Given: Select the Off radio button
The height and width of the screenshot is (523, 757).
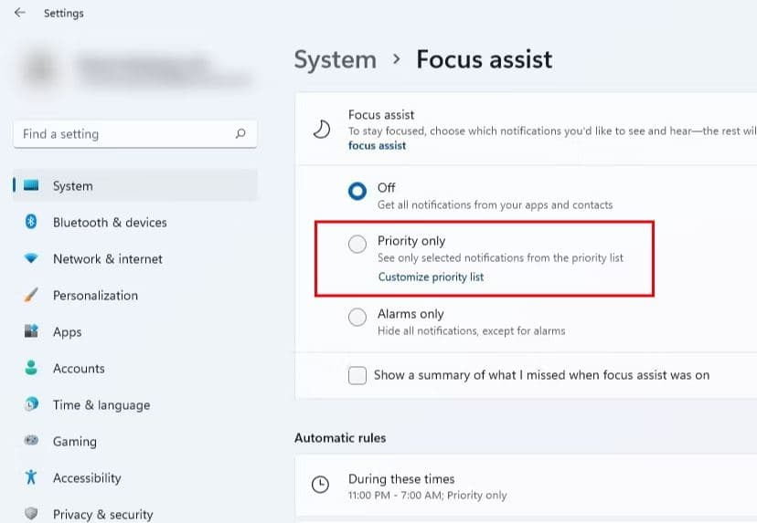Looking at the screenshot, I should [357, 191].
